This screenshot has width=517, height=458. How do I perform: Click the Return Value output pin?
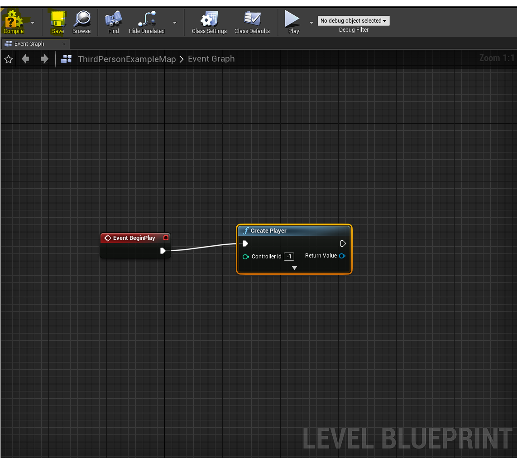coord(342,256)
